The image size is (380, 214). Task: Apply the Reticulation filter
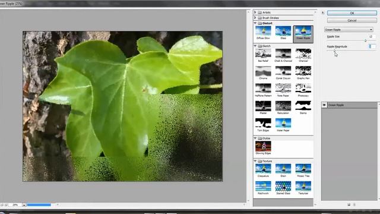click(x=283, y=108)
